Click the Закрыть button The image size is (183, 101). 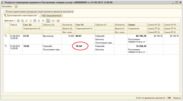point(177,98)
